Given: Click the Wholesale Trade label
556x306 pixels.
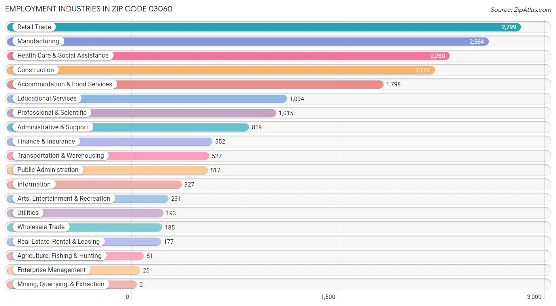Looking at the screenshot, I should tap(41, 227).
